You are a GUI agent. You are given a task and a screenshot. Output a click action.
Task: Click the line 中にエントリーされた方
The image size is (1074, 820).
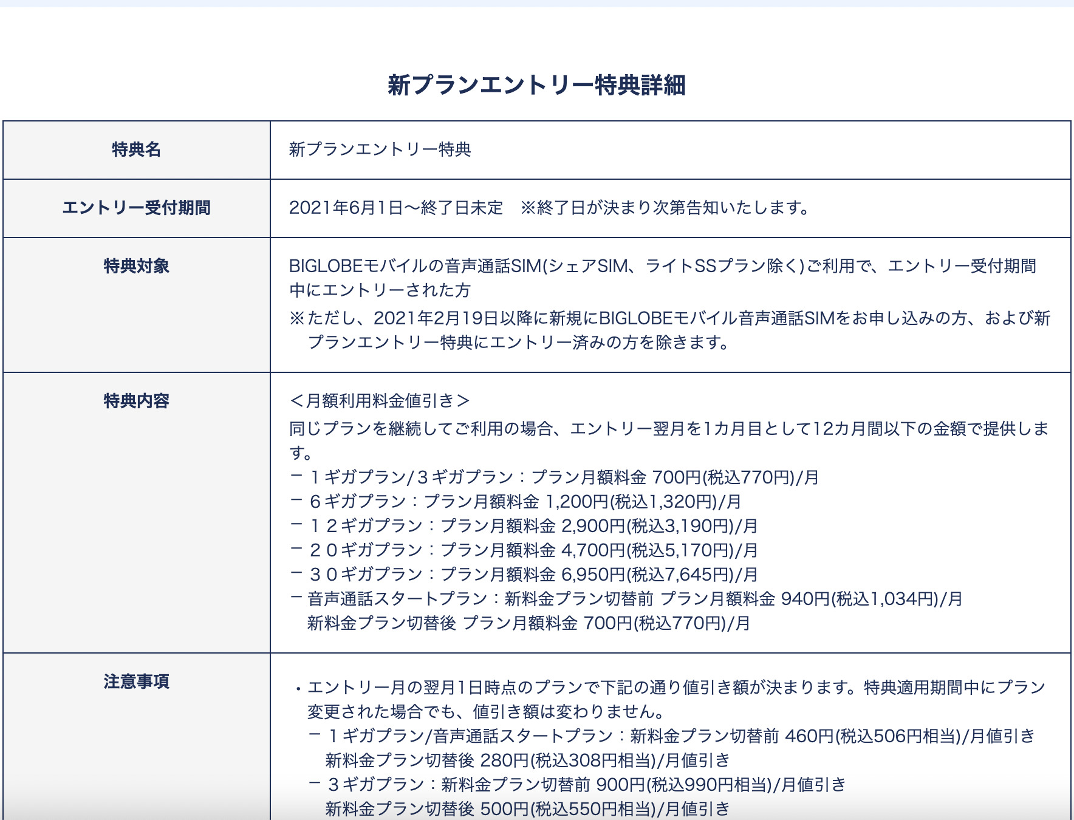tap(380, 290)
